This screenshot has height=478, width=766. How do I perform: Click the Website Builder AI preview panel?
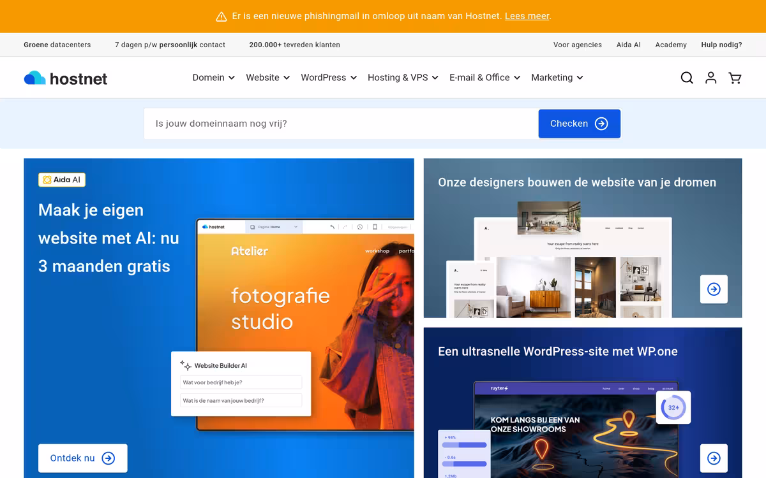click(x=241, y=384)
